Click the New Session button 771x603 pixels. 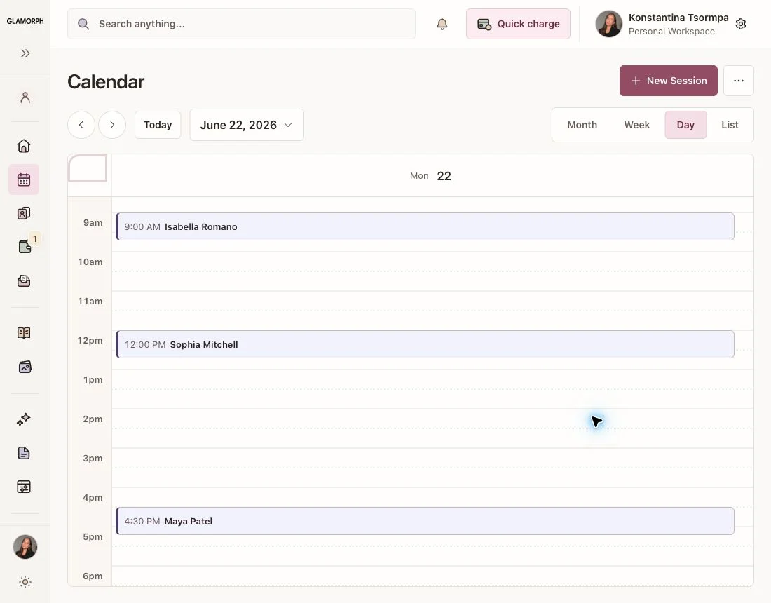point(668,81)
